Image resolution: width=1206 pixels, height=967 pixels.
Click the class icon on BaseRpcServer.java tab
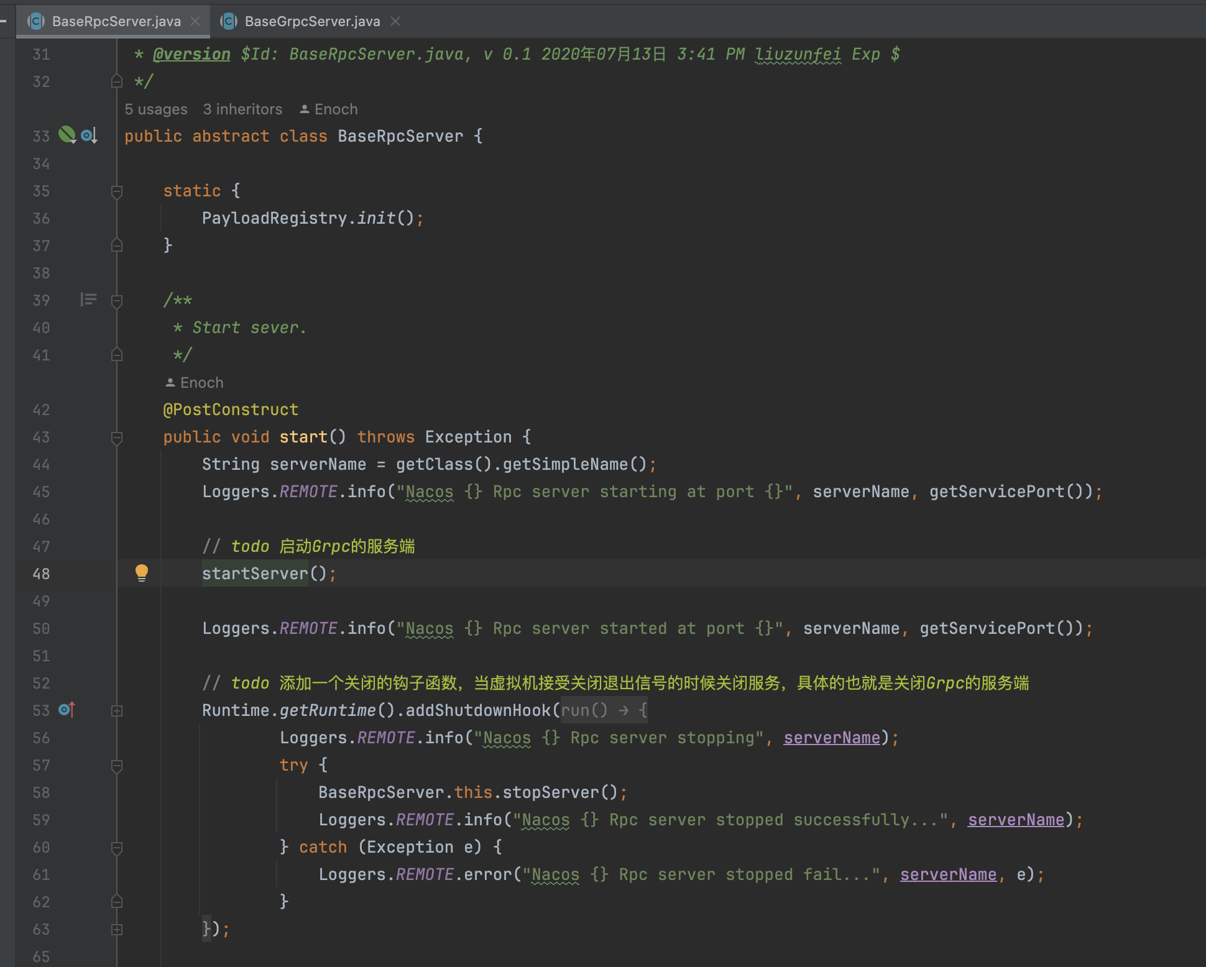(36, 22)
